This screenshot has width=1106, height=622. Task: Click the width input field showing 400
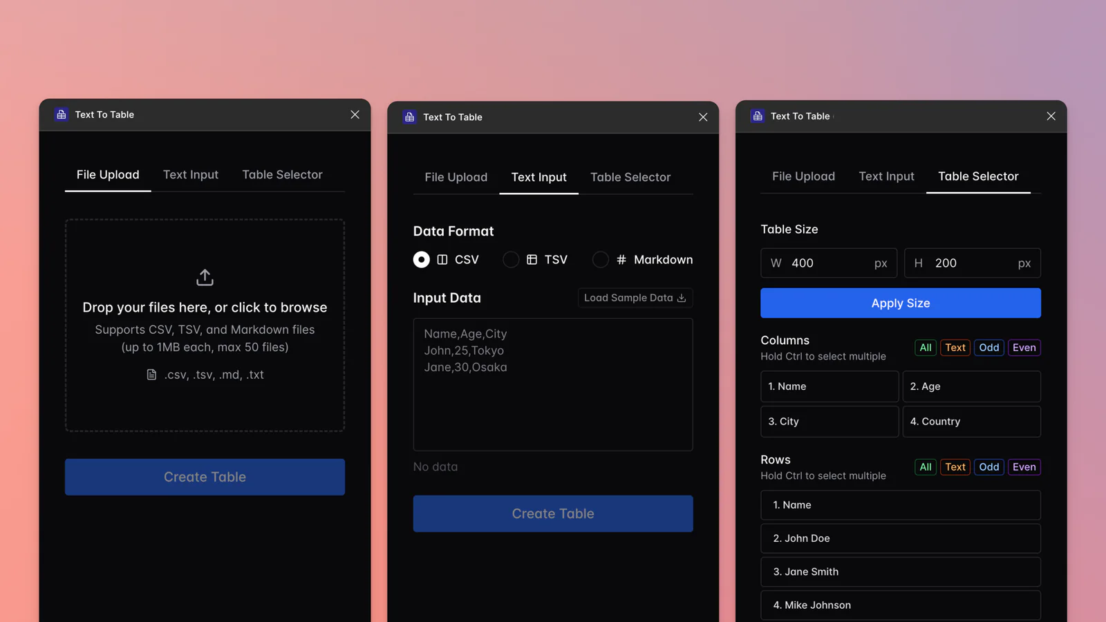tap(829, 263)
